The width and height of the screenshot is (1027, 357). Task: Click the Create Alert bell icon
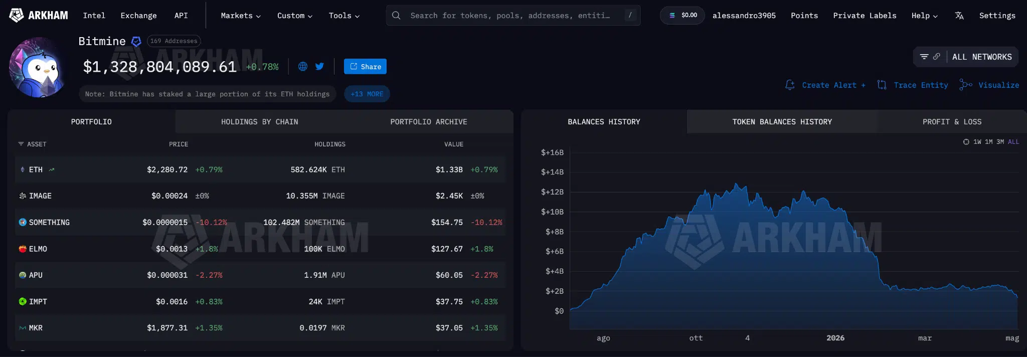coord(790,85)
